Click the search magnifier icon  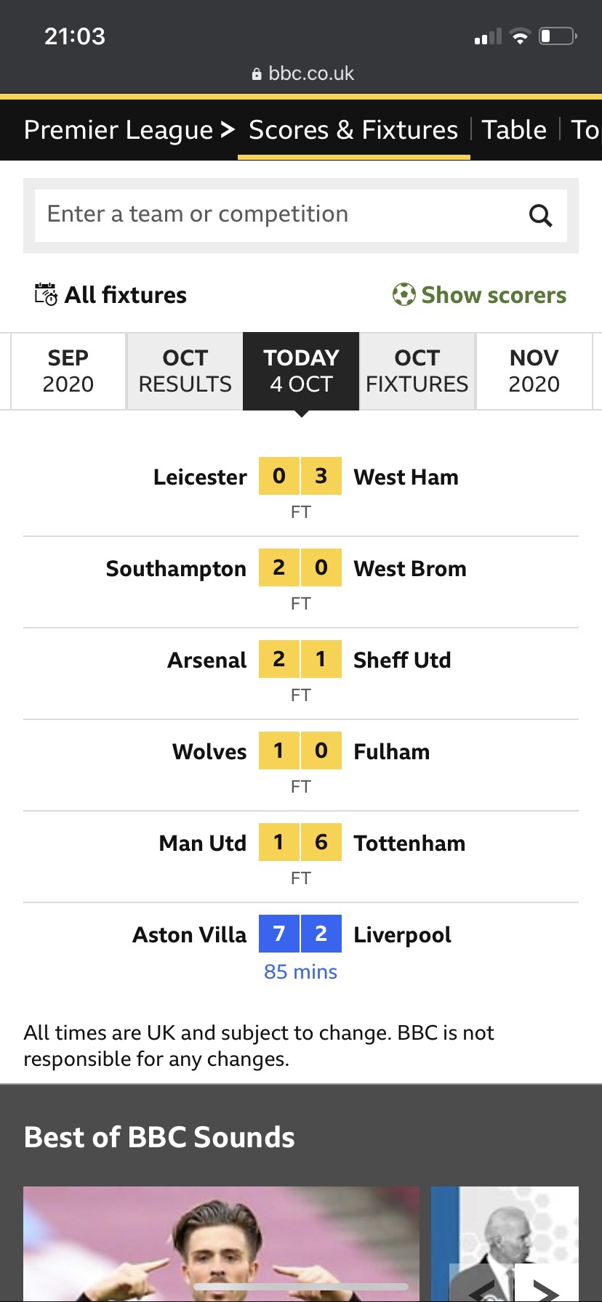pos(540,215)
